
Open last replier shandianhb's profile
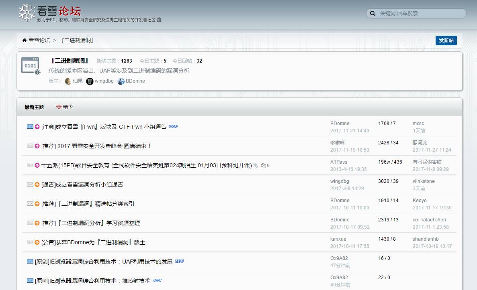click(426, 239)
